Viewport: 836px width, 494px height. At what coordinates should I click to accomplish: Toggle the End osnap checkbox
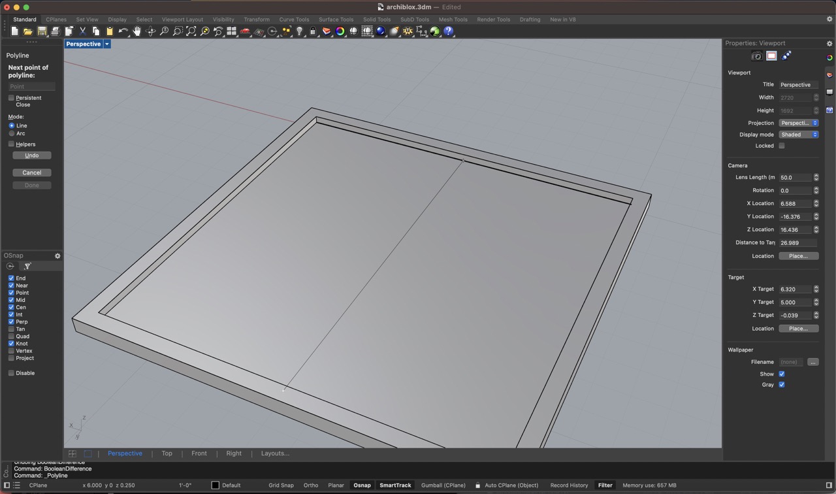[11, 278]
